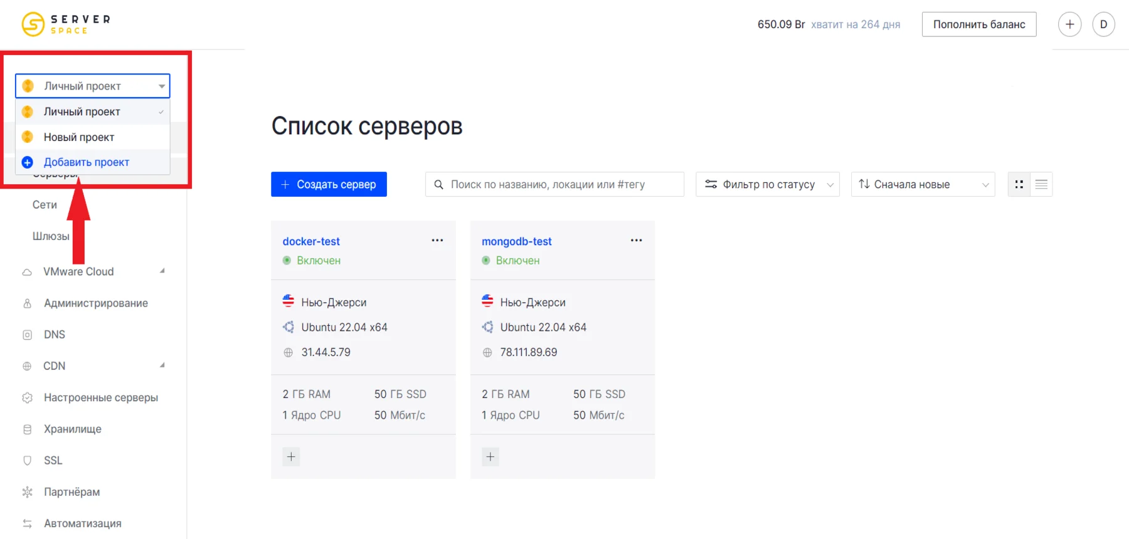Add tag with plus on mongodb-test card
This screenshot has height=539, width=1129.
(490, 457)
